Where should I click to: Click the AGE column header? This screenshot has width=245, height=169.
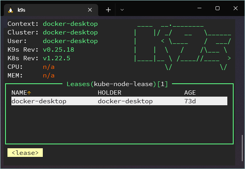click(190, 93)
